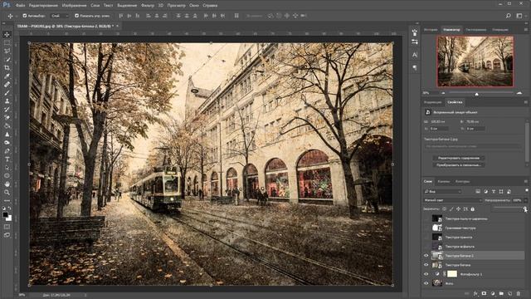The width and height of the screenshot is (531, 299).
Task: Open the Файл menu
Action: tap(20, 6)
